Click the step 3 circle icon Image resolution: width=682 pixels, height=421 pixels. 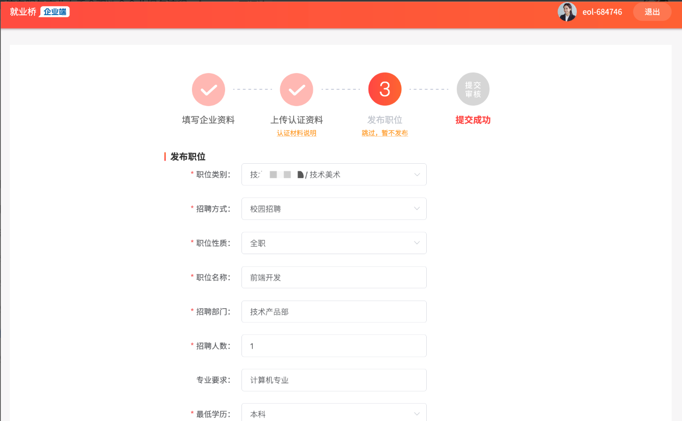click(385, 89)
